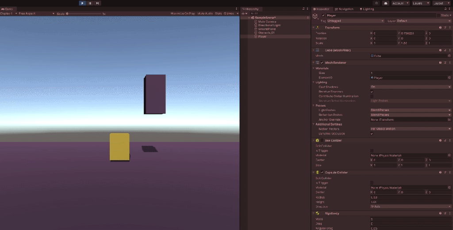Adjust the Game view Scale slider
The height and width of the screenshot is (230, 453).
click(x=84, y=14)
